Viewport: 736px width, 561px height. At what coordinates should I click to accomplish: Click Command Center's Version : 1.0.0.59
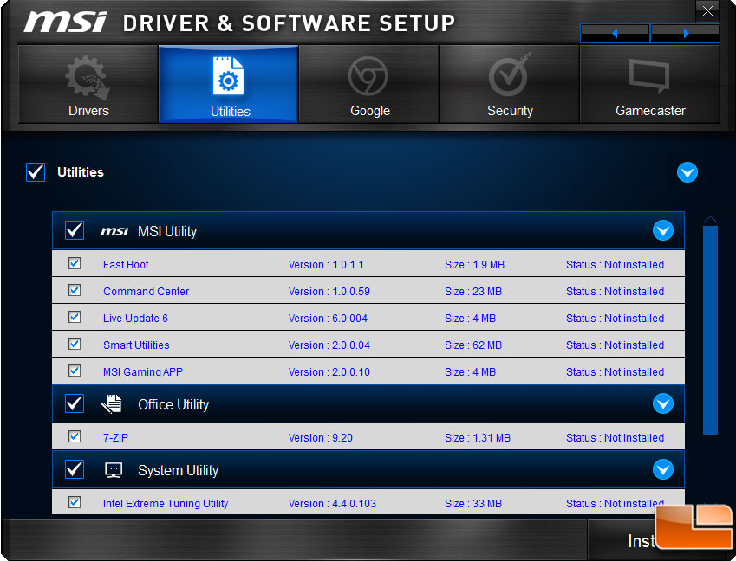tap(329, 291)
